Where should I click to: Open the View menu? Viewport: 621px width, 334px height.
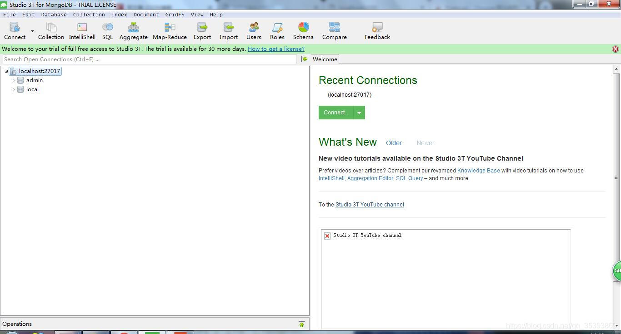tap(197, 15)
